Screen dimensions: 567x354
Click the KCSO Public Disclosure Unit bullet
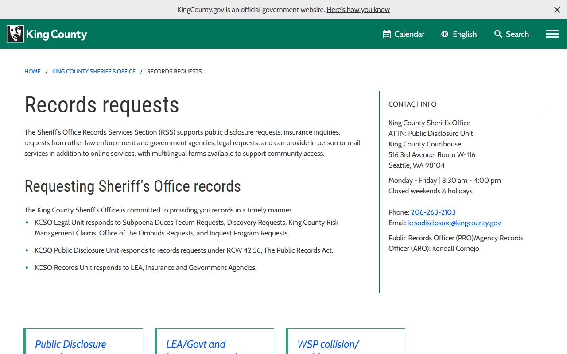[184, 250]
